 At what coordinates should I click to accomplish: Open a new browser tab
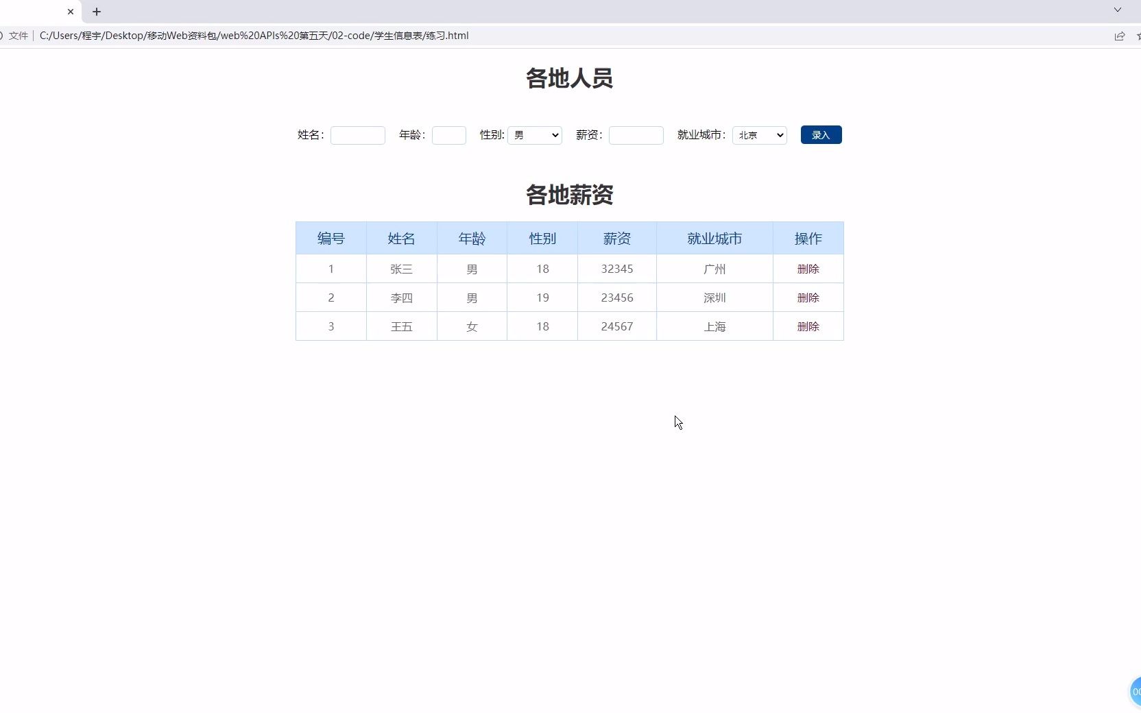97,12
